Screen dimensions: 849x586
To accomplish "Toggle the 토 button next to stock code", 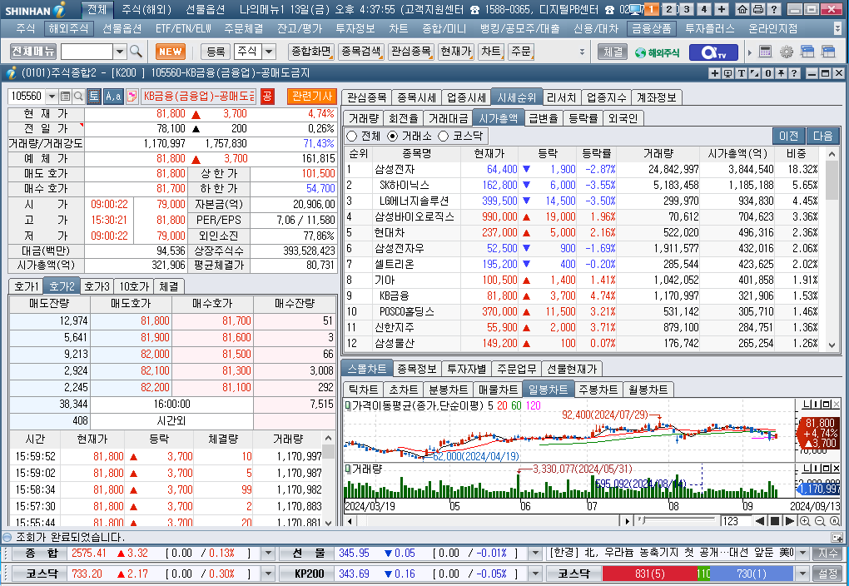I will pyautogui.click(x=94, y=97).
